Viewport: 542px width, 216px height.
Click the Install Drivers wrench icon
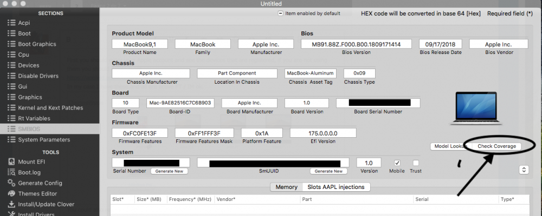11,214
